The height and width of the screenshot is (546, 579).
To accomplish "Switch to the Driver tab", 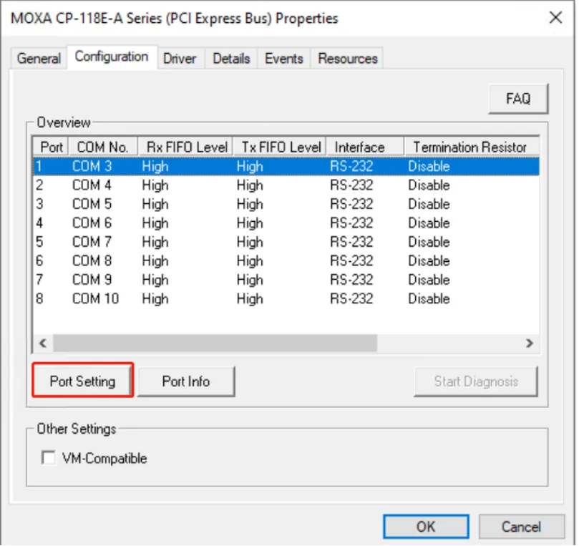I will coord(180,59).
